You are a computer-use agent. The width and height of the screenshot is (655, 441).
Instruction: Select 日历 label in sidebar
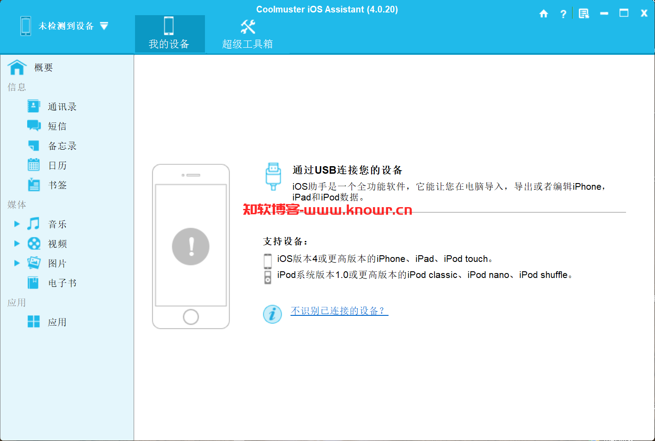coord(57,165)
